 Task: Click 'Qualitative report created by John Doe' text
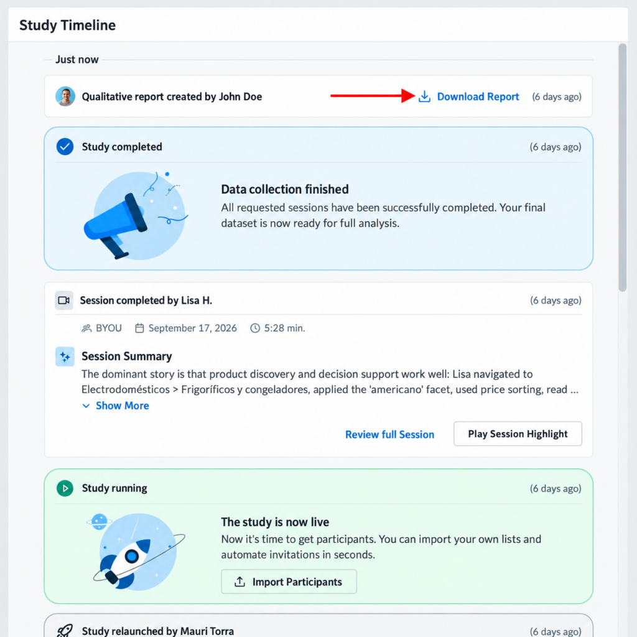tap(172, 96)
